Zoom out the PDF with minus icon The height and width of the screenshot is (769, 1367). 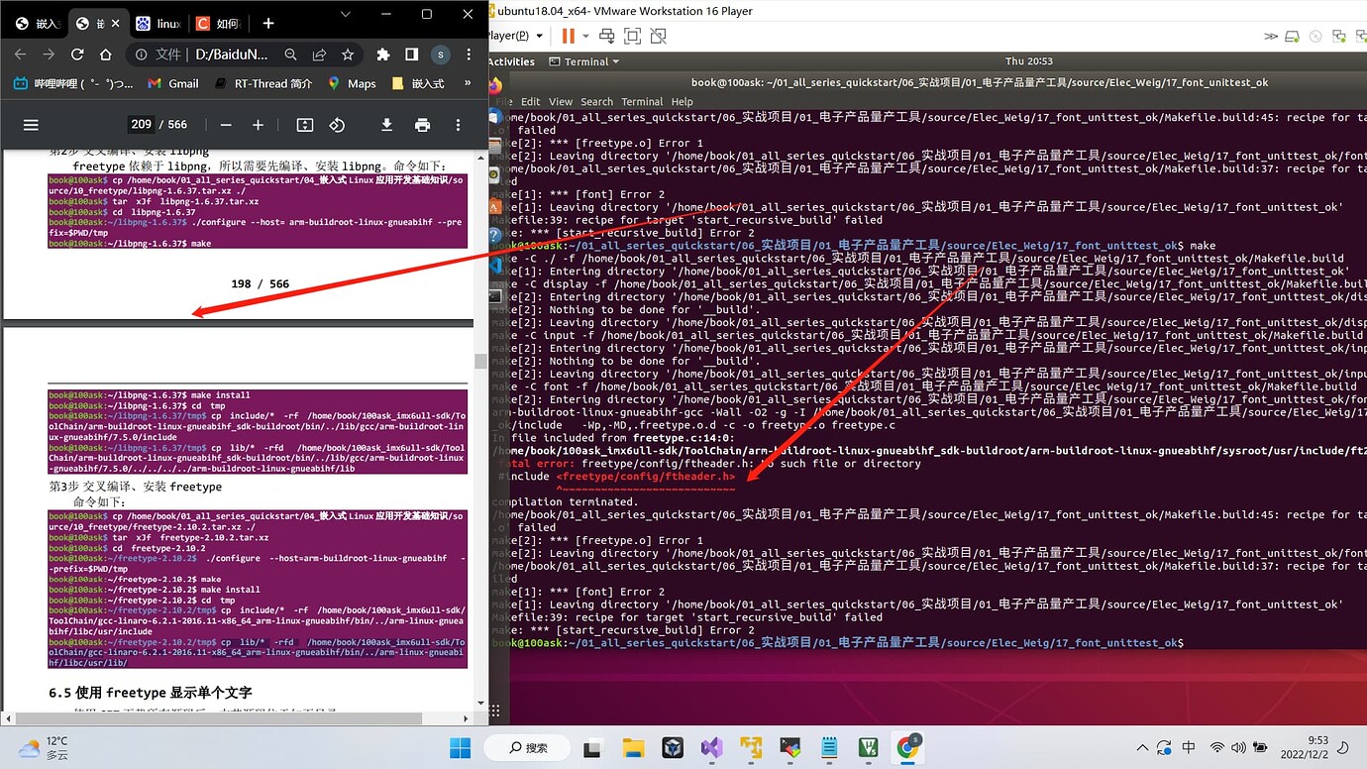pyautogui.click(x=226, y=125)
